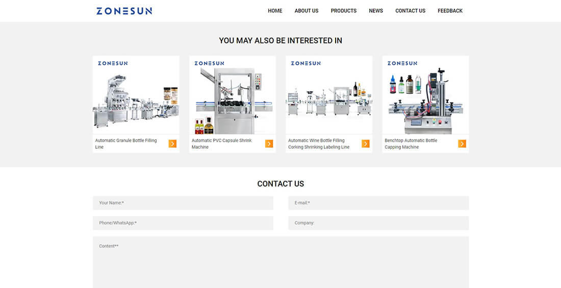Open the FEEDBACK menu item

click(x=450, y=11)
